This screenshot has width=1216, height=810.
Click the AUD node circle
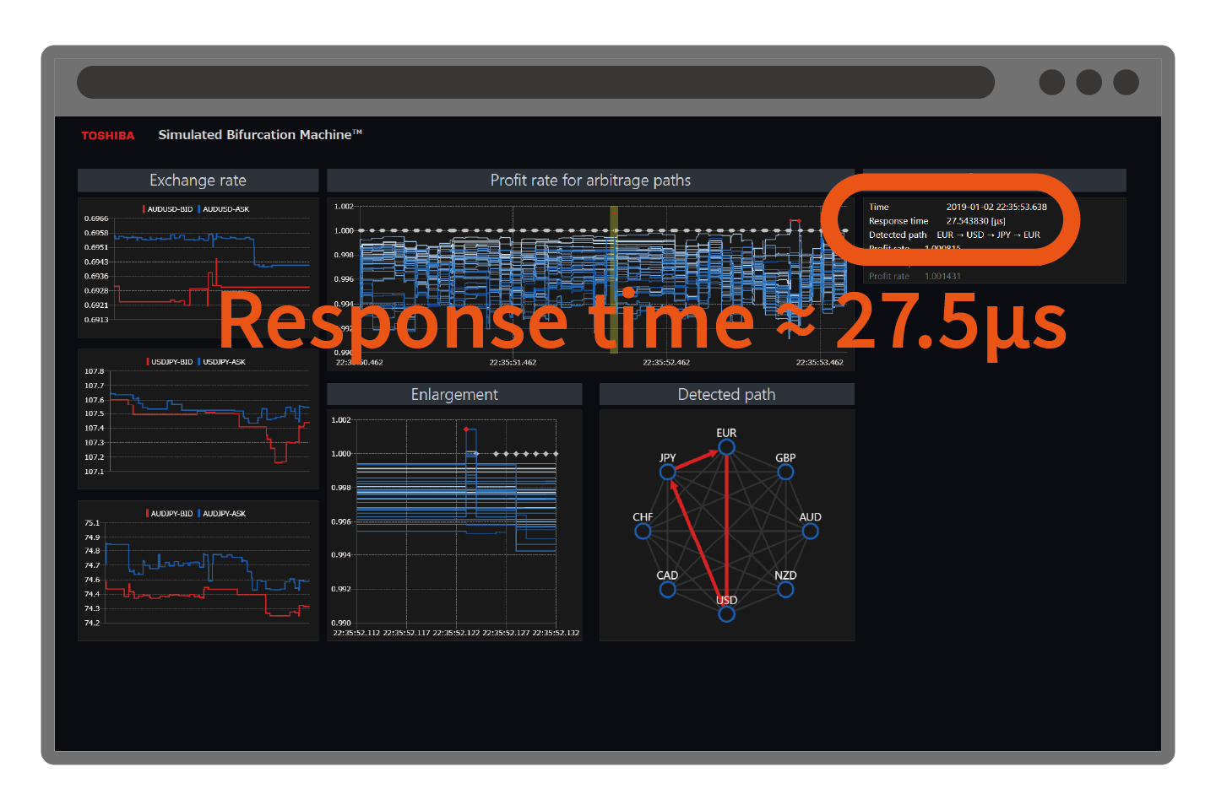point(811,531)
